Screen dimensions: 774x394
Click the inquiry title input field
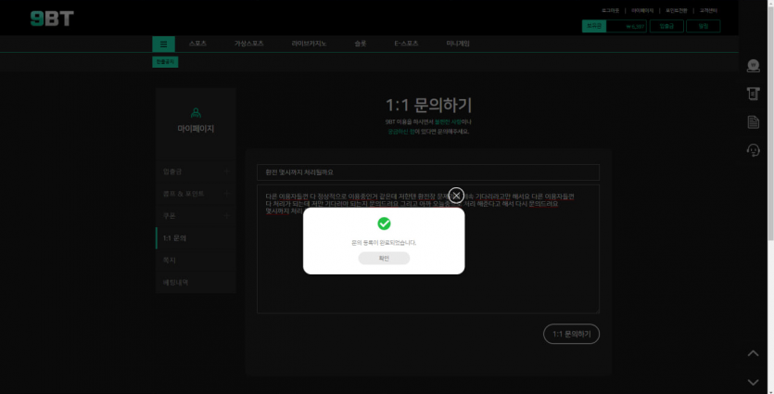427,172
